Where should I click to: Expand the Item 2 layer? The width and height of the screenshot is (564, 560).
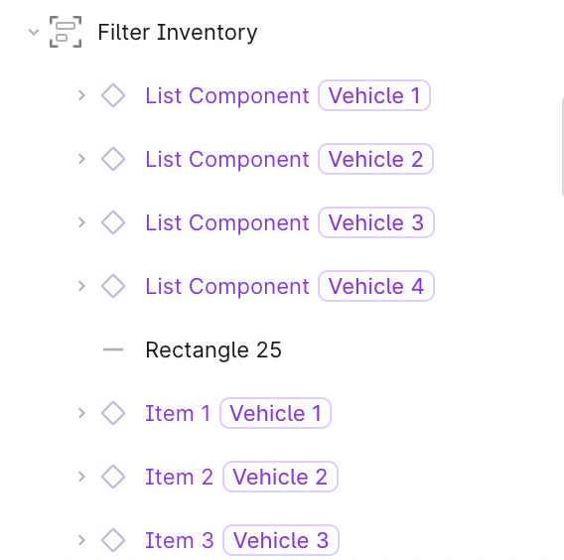coord(81,477)
